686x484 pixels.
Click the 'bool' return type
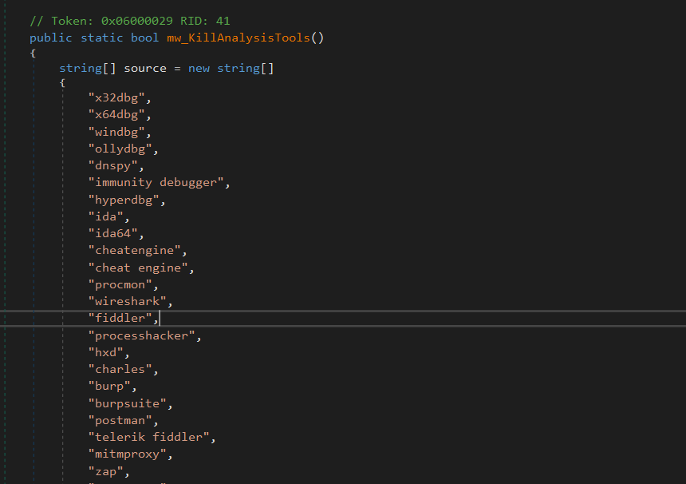point(144,38)
